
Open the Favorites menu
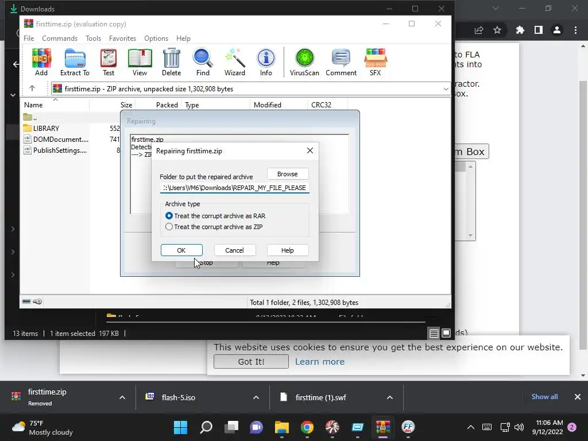click(122, 38)
